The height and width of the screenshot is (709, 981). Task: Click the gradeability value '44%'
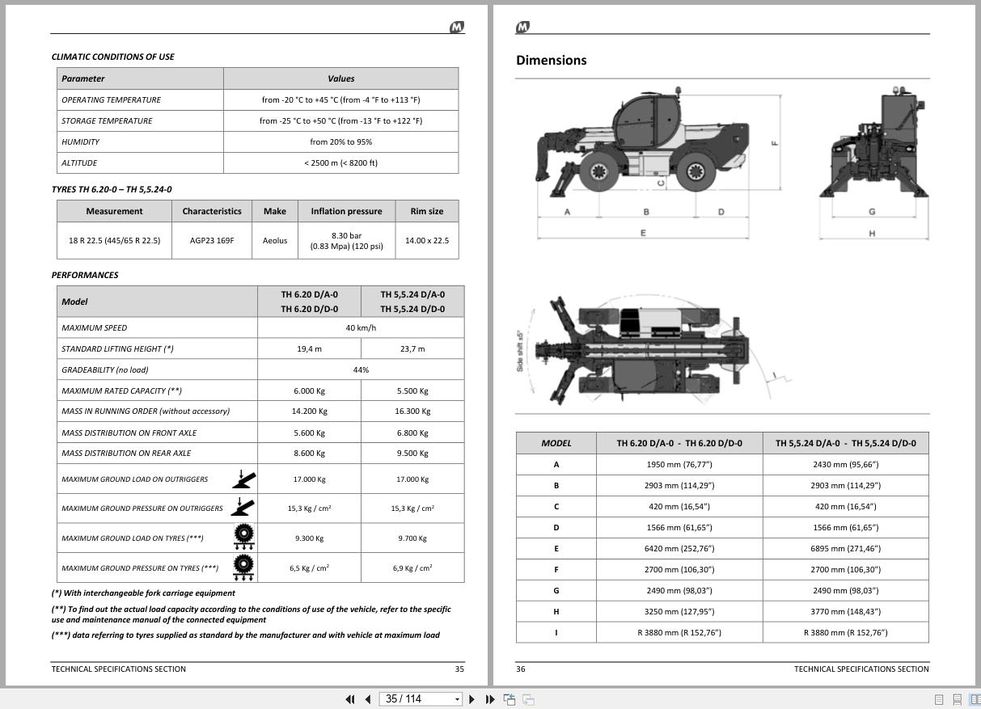pos(361,369)
